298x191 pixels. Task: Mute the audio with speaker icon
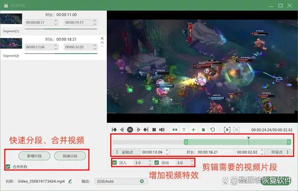click(x=162, y=130)
